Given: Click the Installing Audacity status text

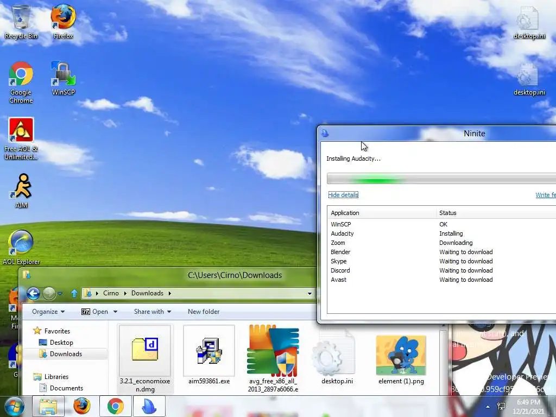Looking at the screenshot, I should point(353,159).
